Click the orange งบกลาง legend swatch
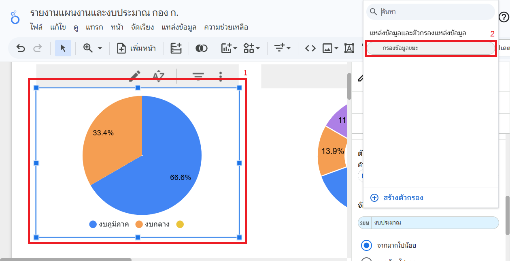This screenshot has height=261, width=510. pos(139,224)
